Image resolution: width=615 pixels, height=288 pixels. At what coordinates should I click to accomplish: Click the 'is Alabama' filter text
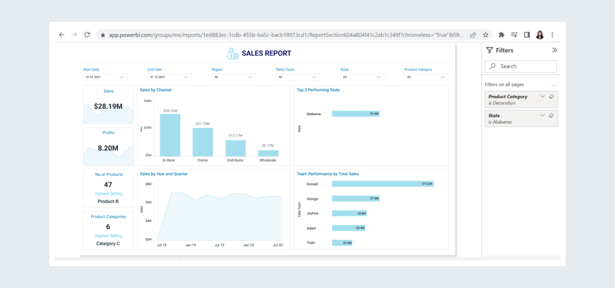pos(500,122)
